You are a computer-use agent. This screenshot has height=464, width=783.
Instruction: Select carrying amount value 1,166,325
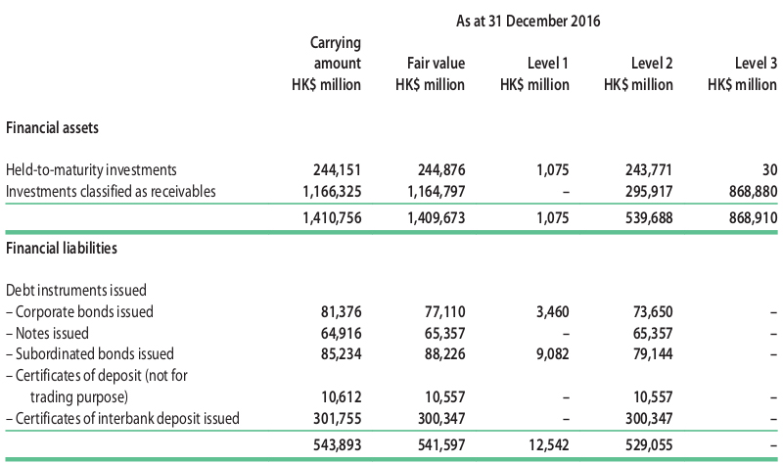pos(332,192)
